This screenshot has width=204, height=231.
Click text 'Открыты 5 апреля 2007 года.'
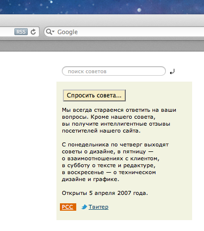pyautogui.click(x=105, y=193)
